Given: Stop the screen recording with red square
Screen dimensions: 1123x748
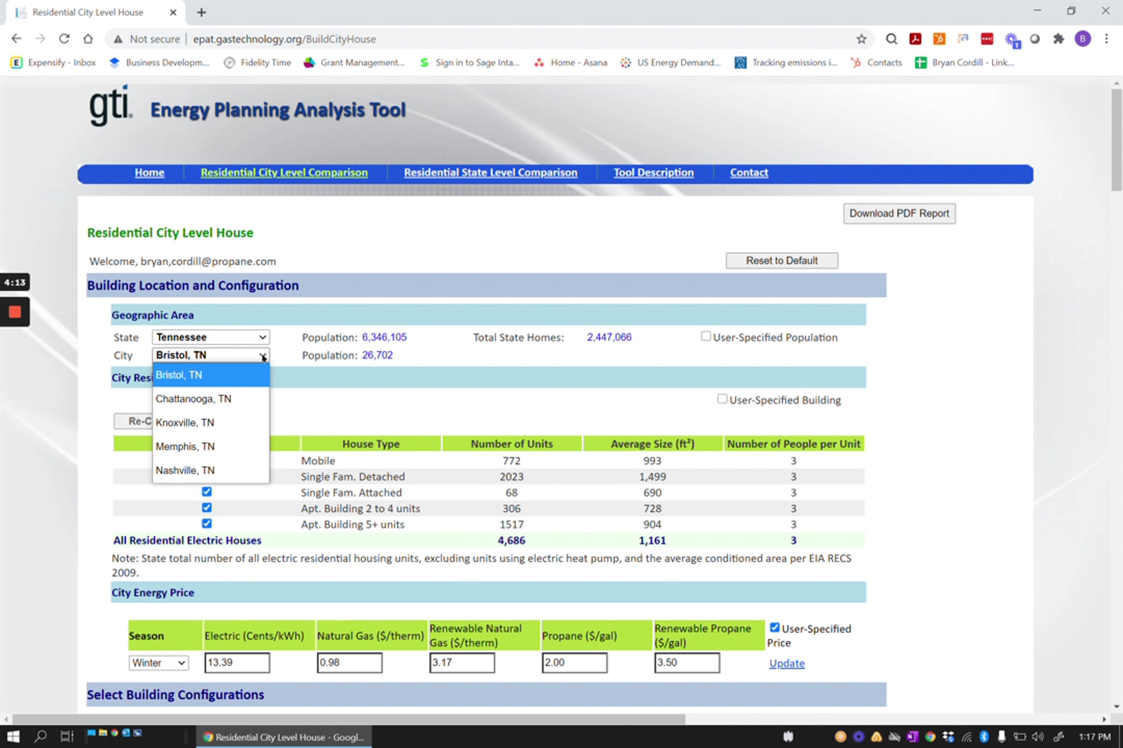Looking at the screenshot, I should (x=15, y=312).
